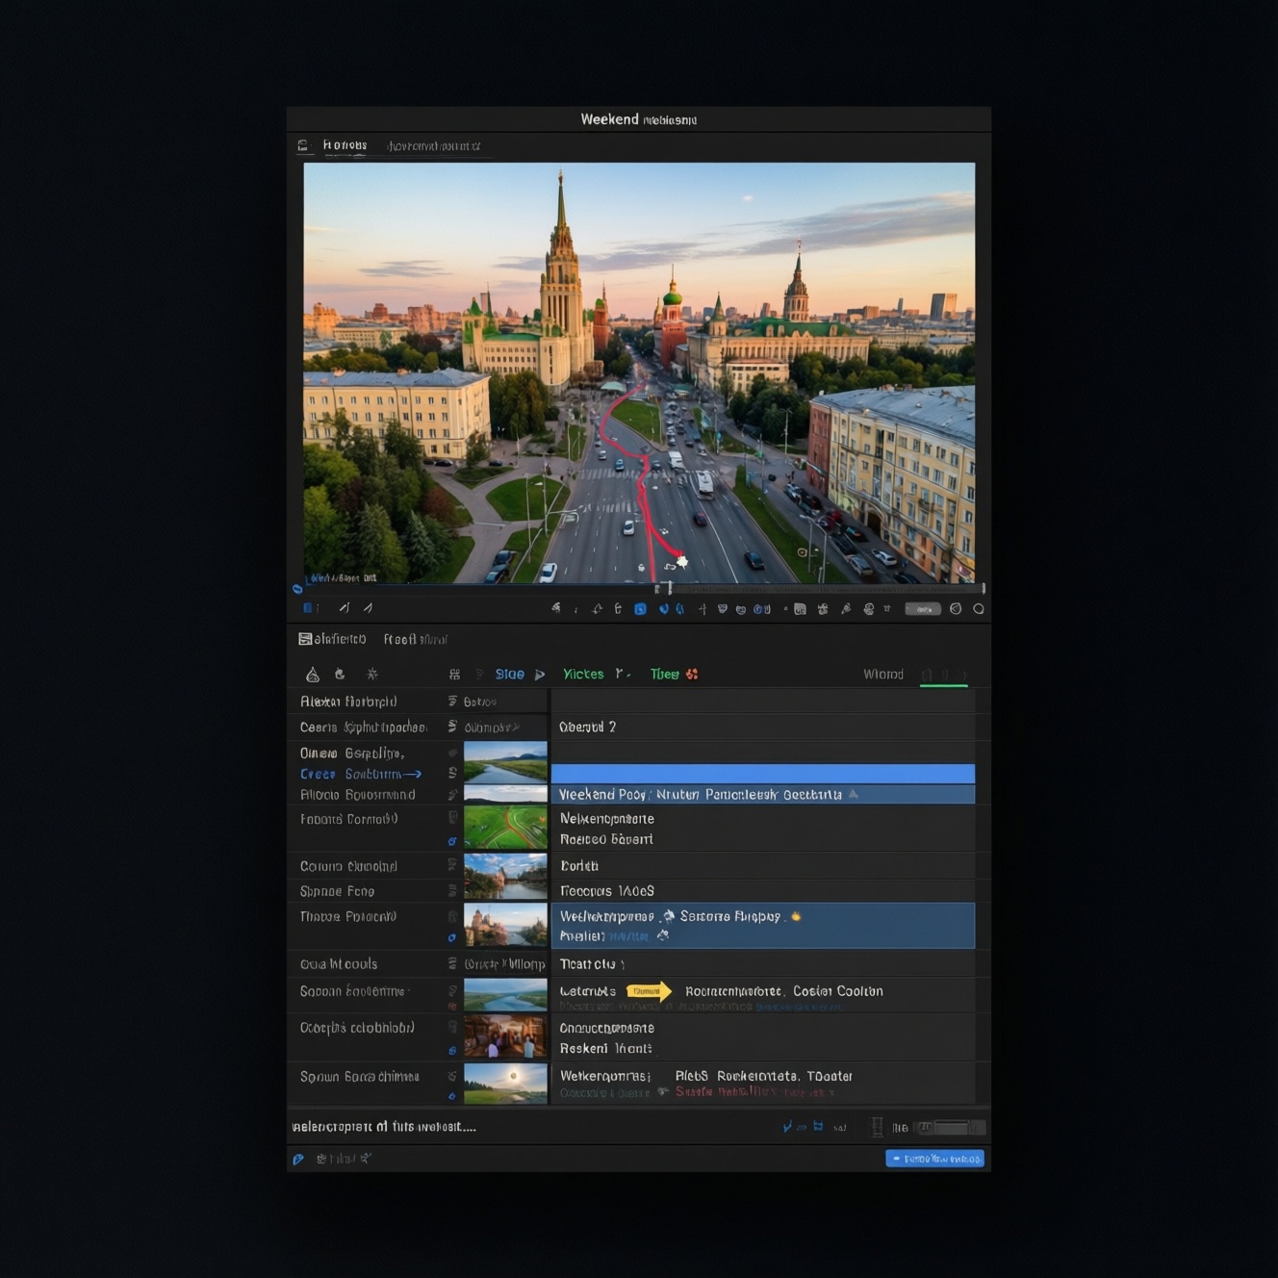Open the Wiorod tab on the right
The height and width of the screenshot is (1278, 1278).
882,675
